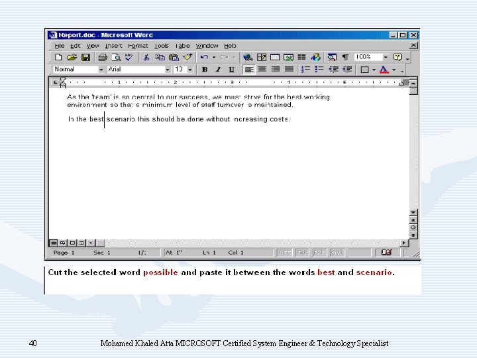
Task: Increase the paragraph indent
Action: pyautogui.click(x=347, y=70)
